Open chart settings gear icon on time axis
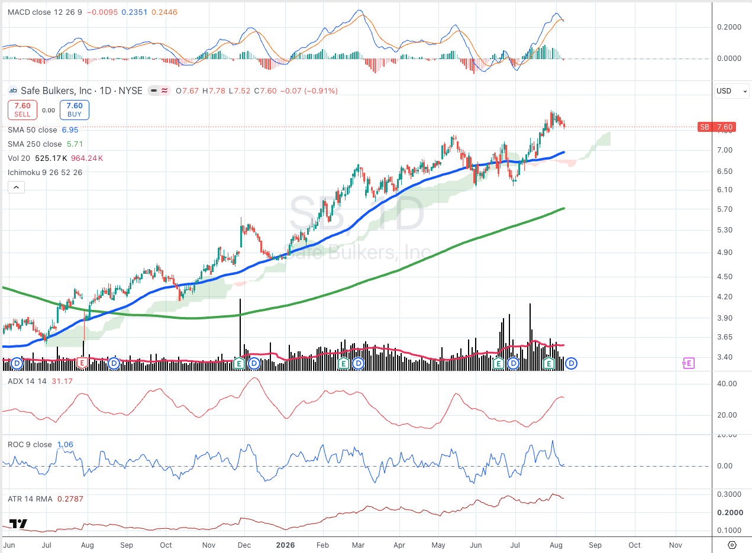This screenshot has height=553, width=752. coord(732,545)
